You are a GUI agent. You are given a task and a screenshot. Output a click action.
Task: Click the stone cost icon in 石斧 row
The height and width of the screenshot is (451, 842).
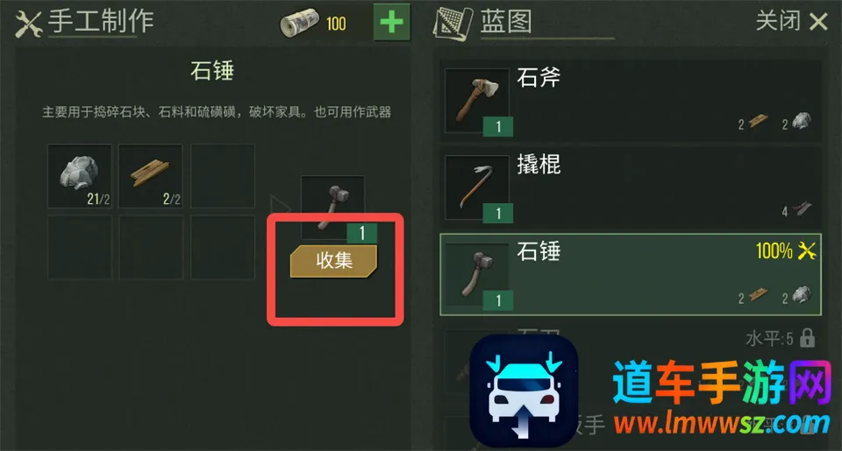[x=802, y=121]
